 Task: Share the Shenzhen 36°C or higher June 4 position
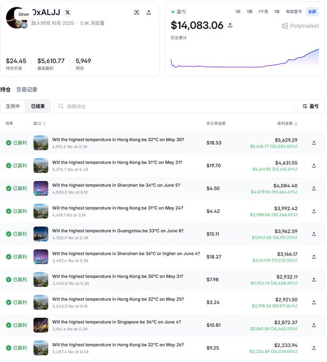(x=314, y=257)
